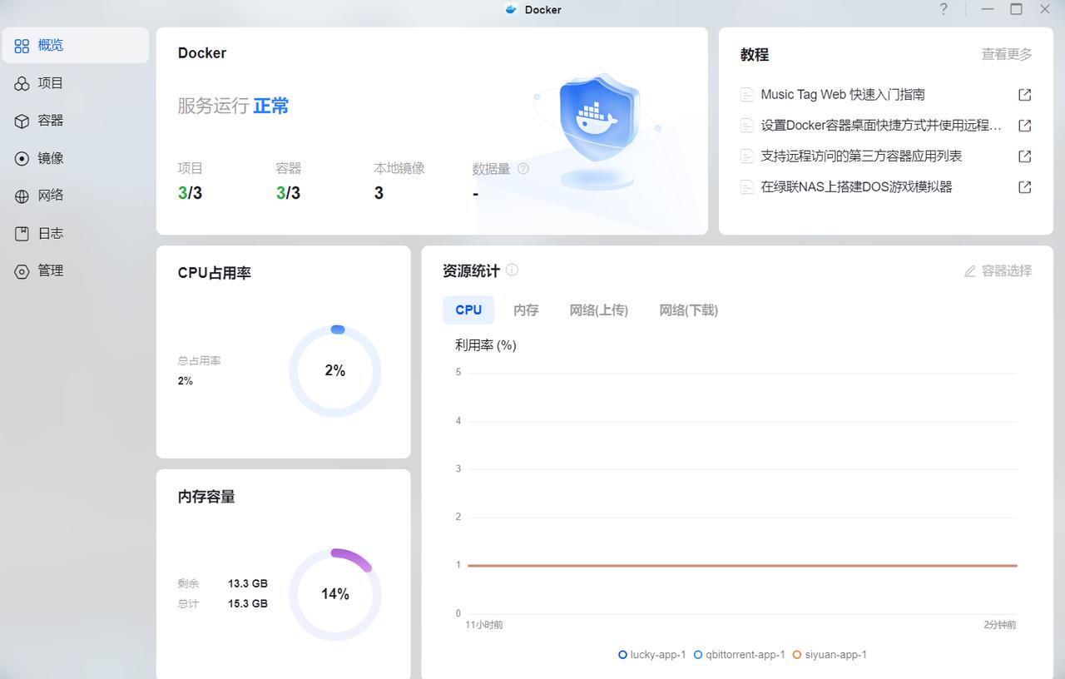Open the 概览 overview icon in sidebar
The width and height of the screenshot is (1065, 679).
point(22,46)
